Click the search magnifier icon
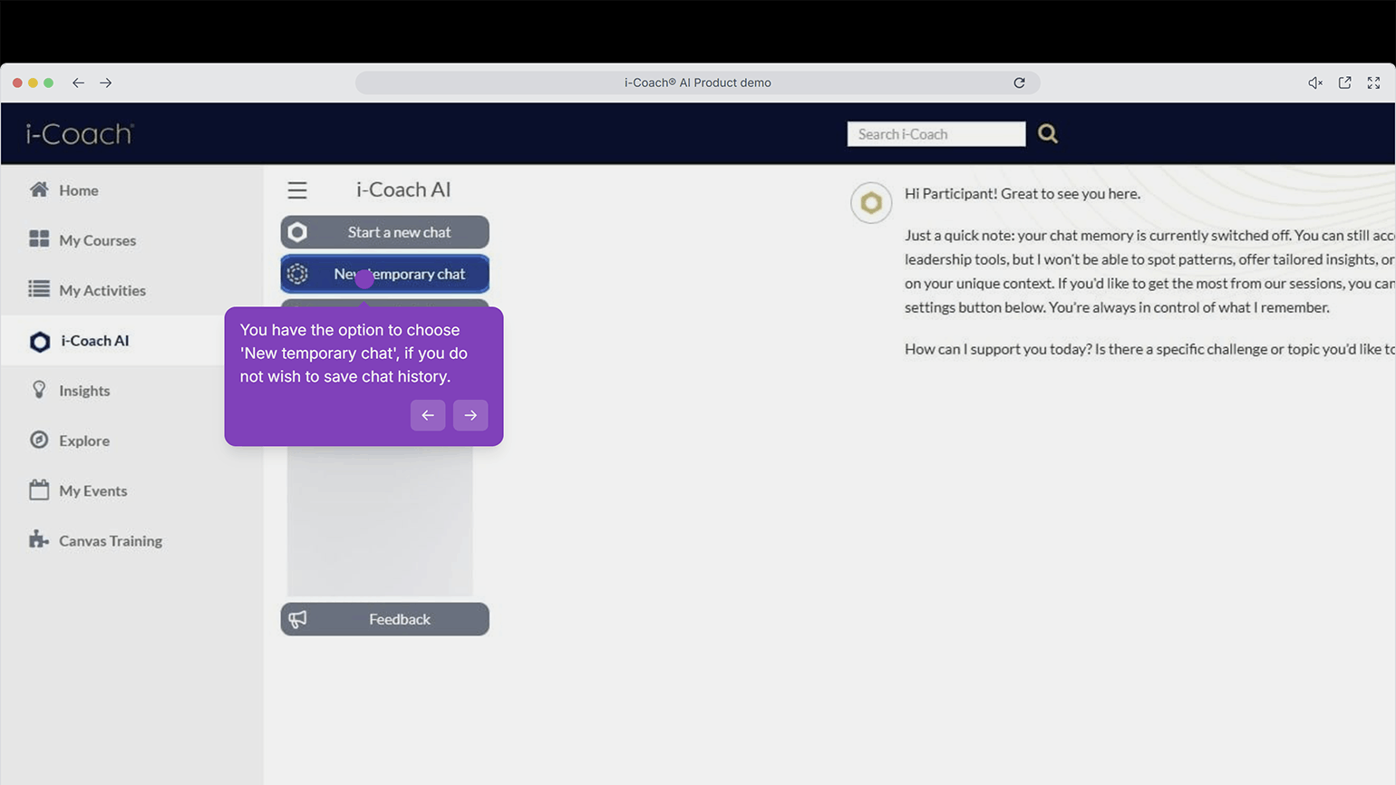Viewport: 1396px width, 785px height. click(x=1047, y=134)
